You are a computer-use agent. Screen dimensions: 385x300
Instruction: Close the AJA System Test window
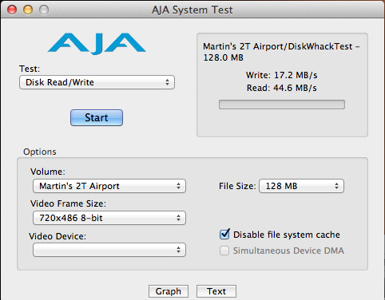coord(12,10)
